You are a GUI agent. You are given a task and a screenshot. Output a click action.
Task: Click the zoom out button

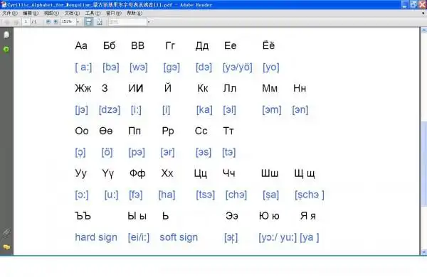(48, 21)
